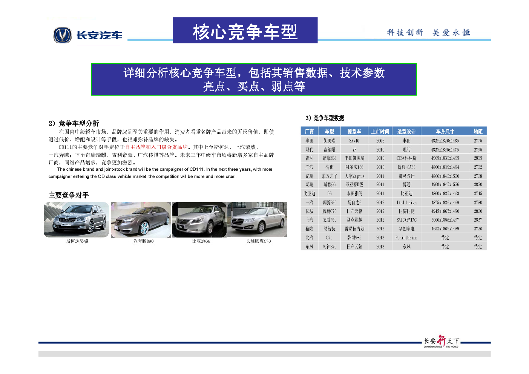The image size is (529, 374).
Task: Click the 上市时间 column header
Action: click(380, 131)
